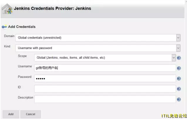Click the Username label
The width and height of the screenshot is (187, 119).
click(25, 66)
